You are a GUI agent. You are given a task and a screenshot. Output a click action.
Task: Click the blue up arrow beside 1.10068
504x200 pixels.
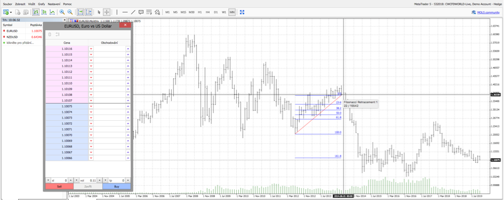coord(128,147)
